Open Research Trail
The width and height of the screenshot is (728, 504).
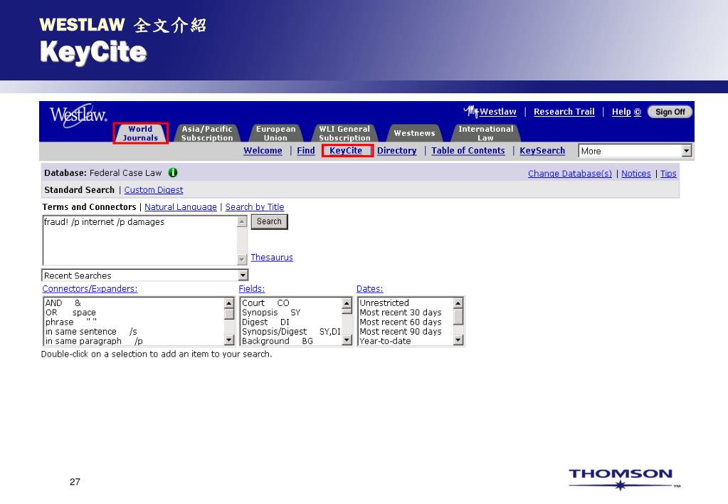coord(564,112)
